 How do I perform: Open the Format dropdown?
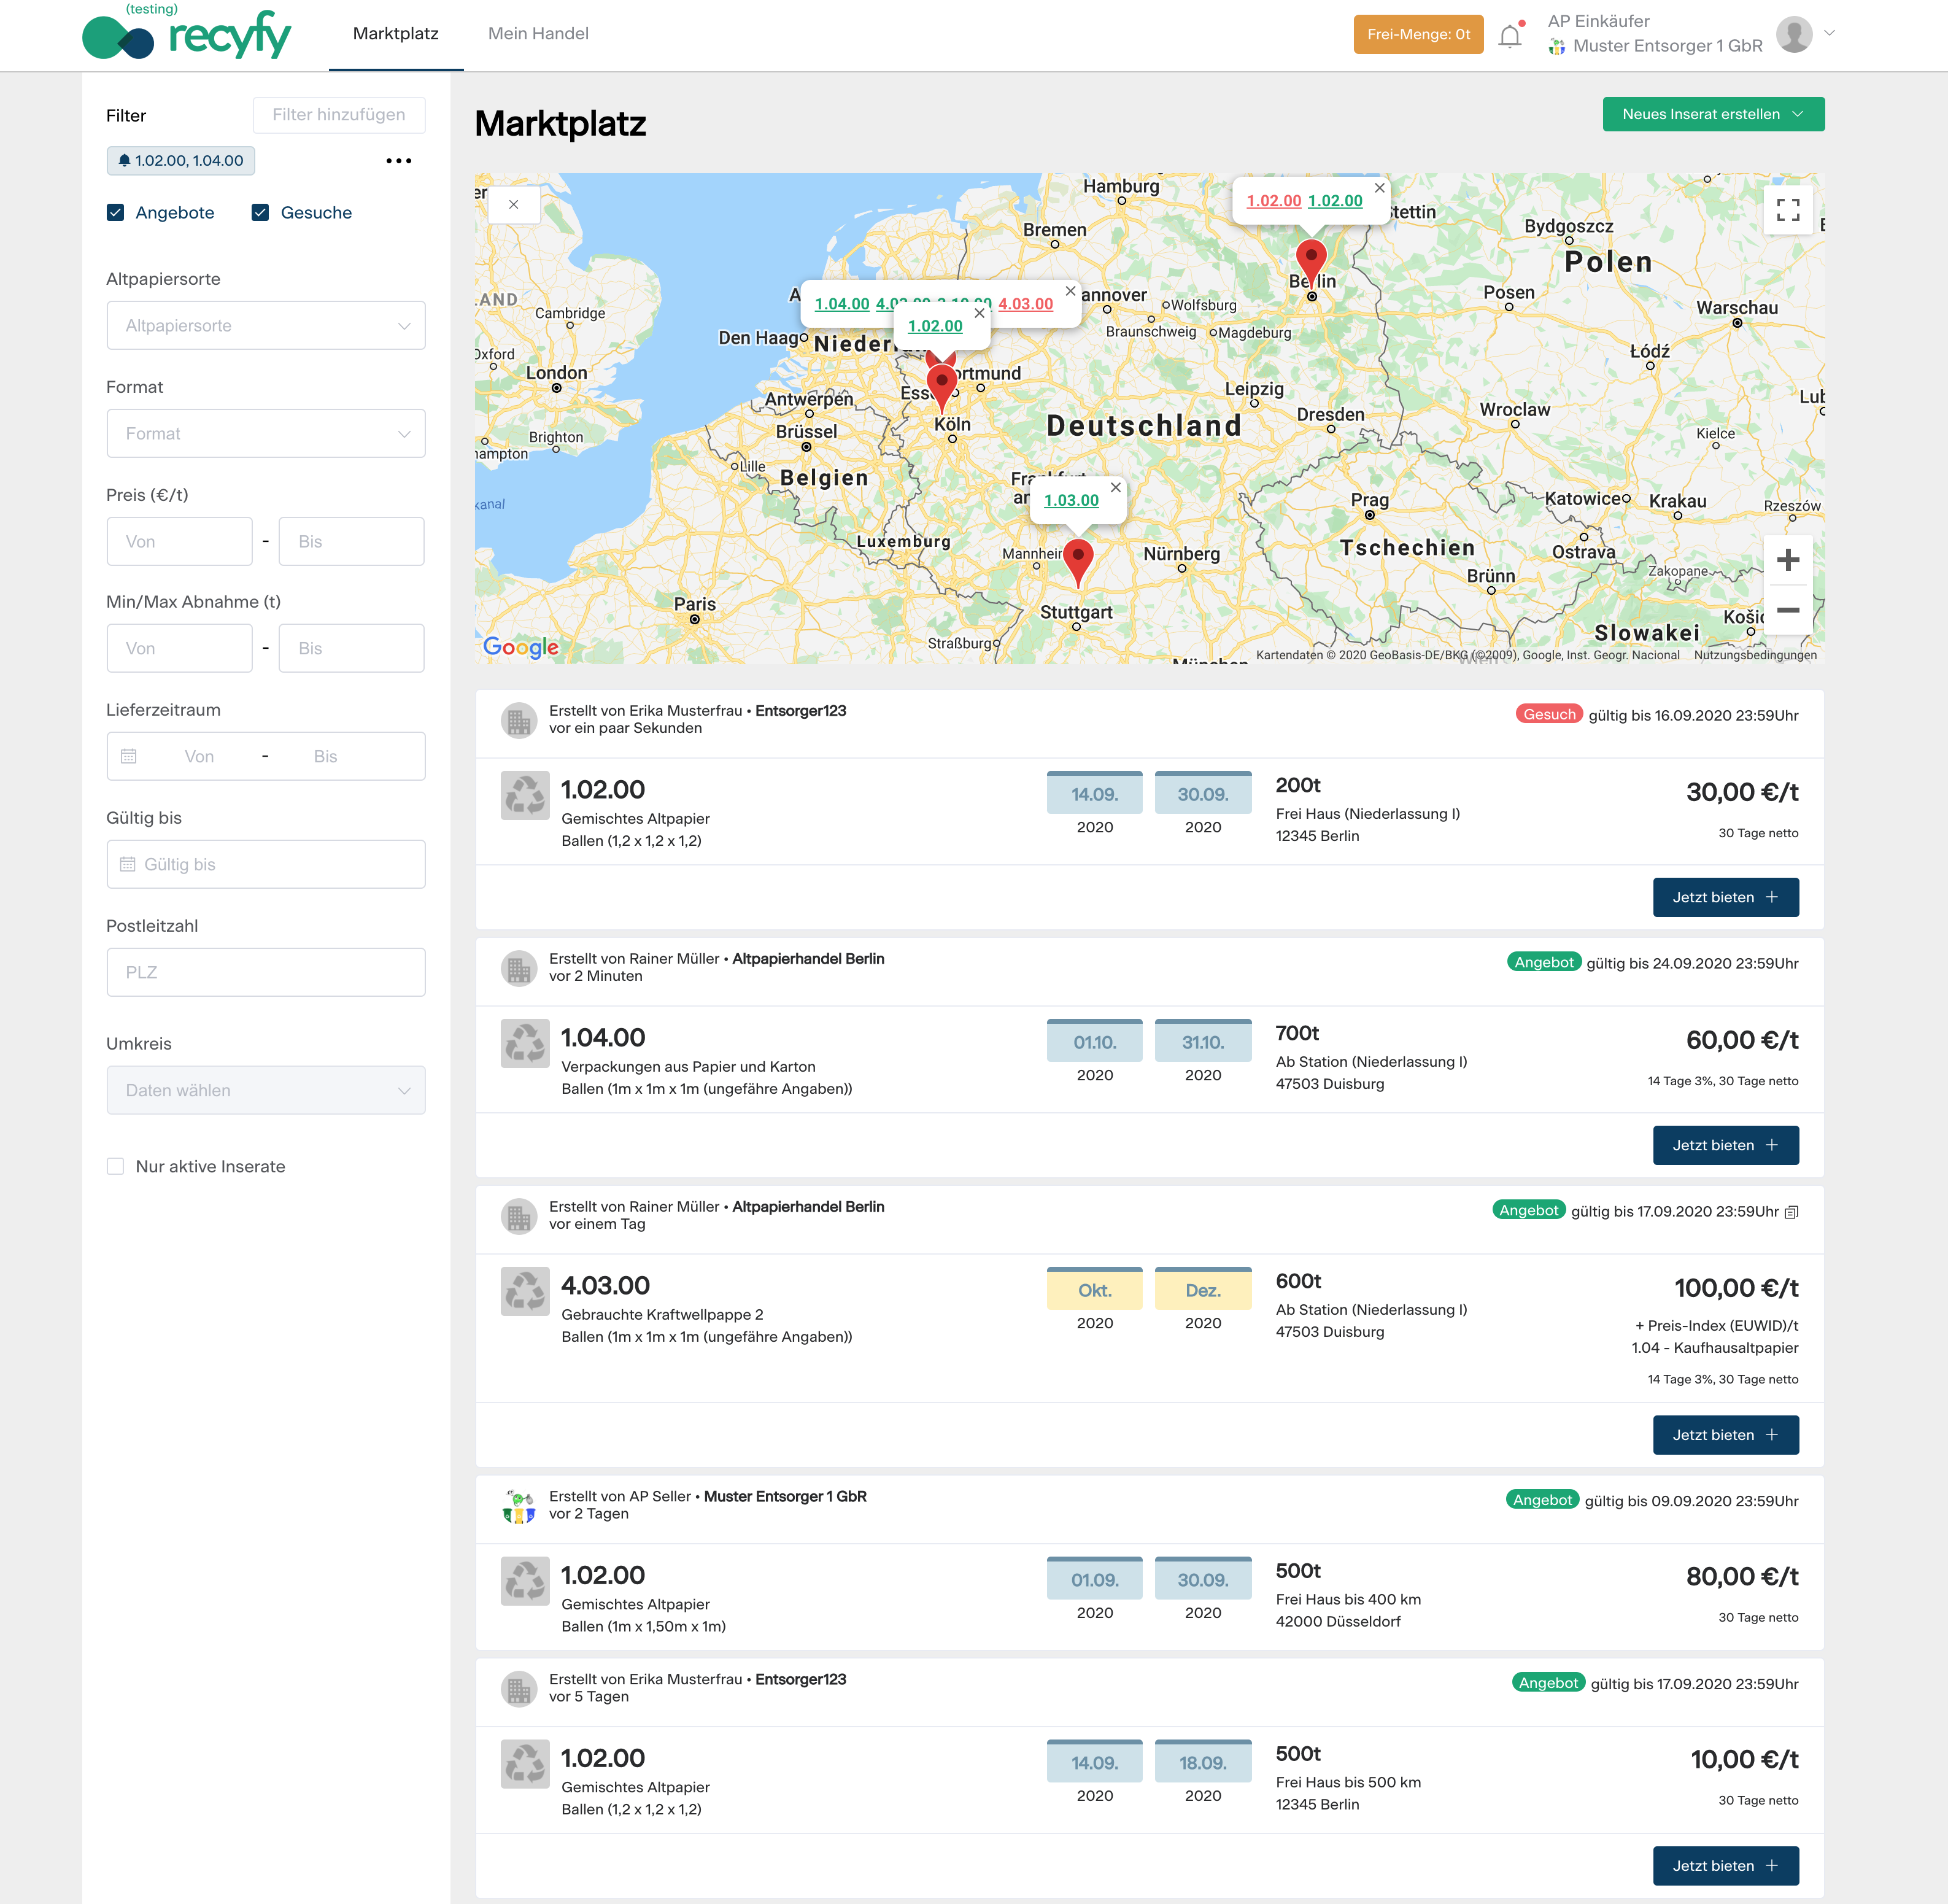coord(266,434)
